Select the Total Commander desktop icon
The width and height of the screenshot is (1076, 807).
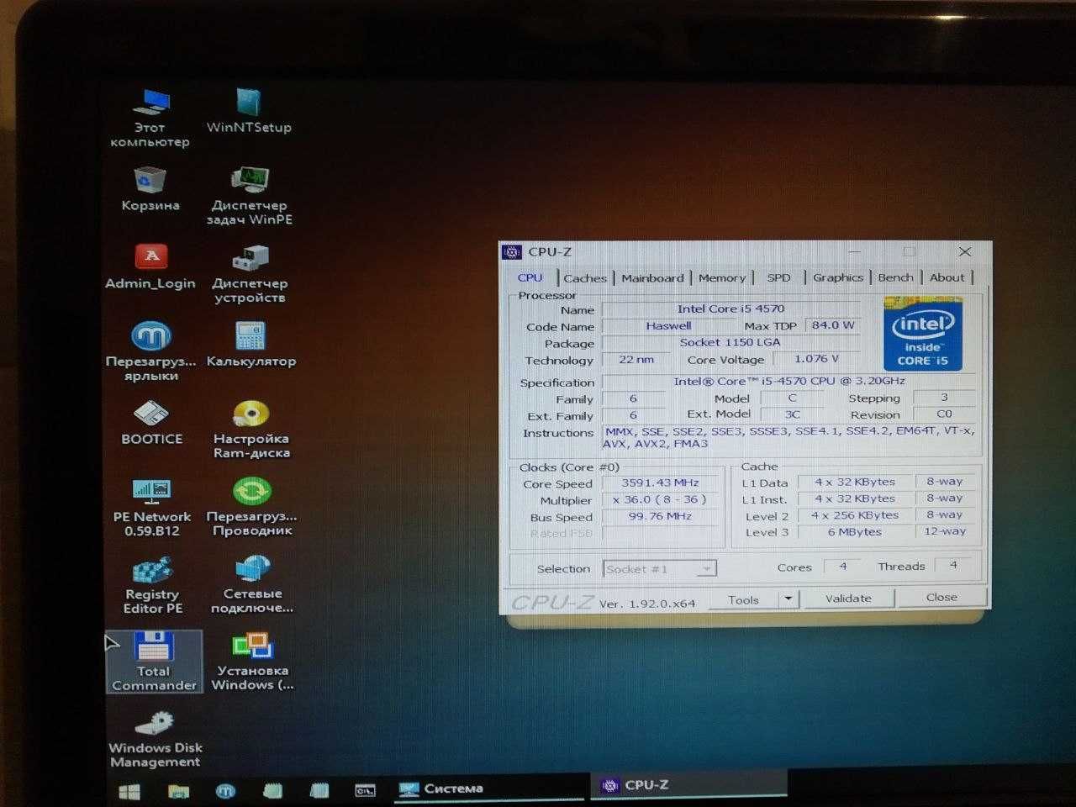click(x=154, y=662)
